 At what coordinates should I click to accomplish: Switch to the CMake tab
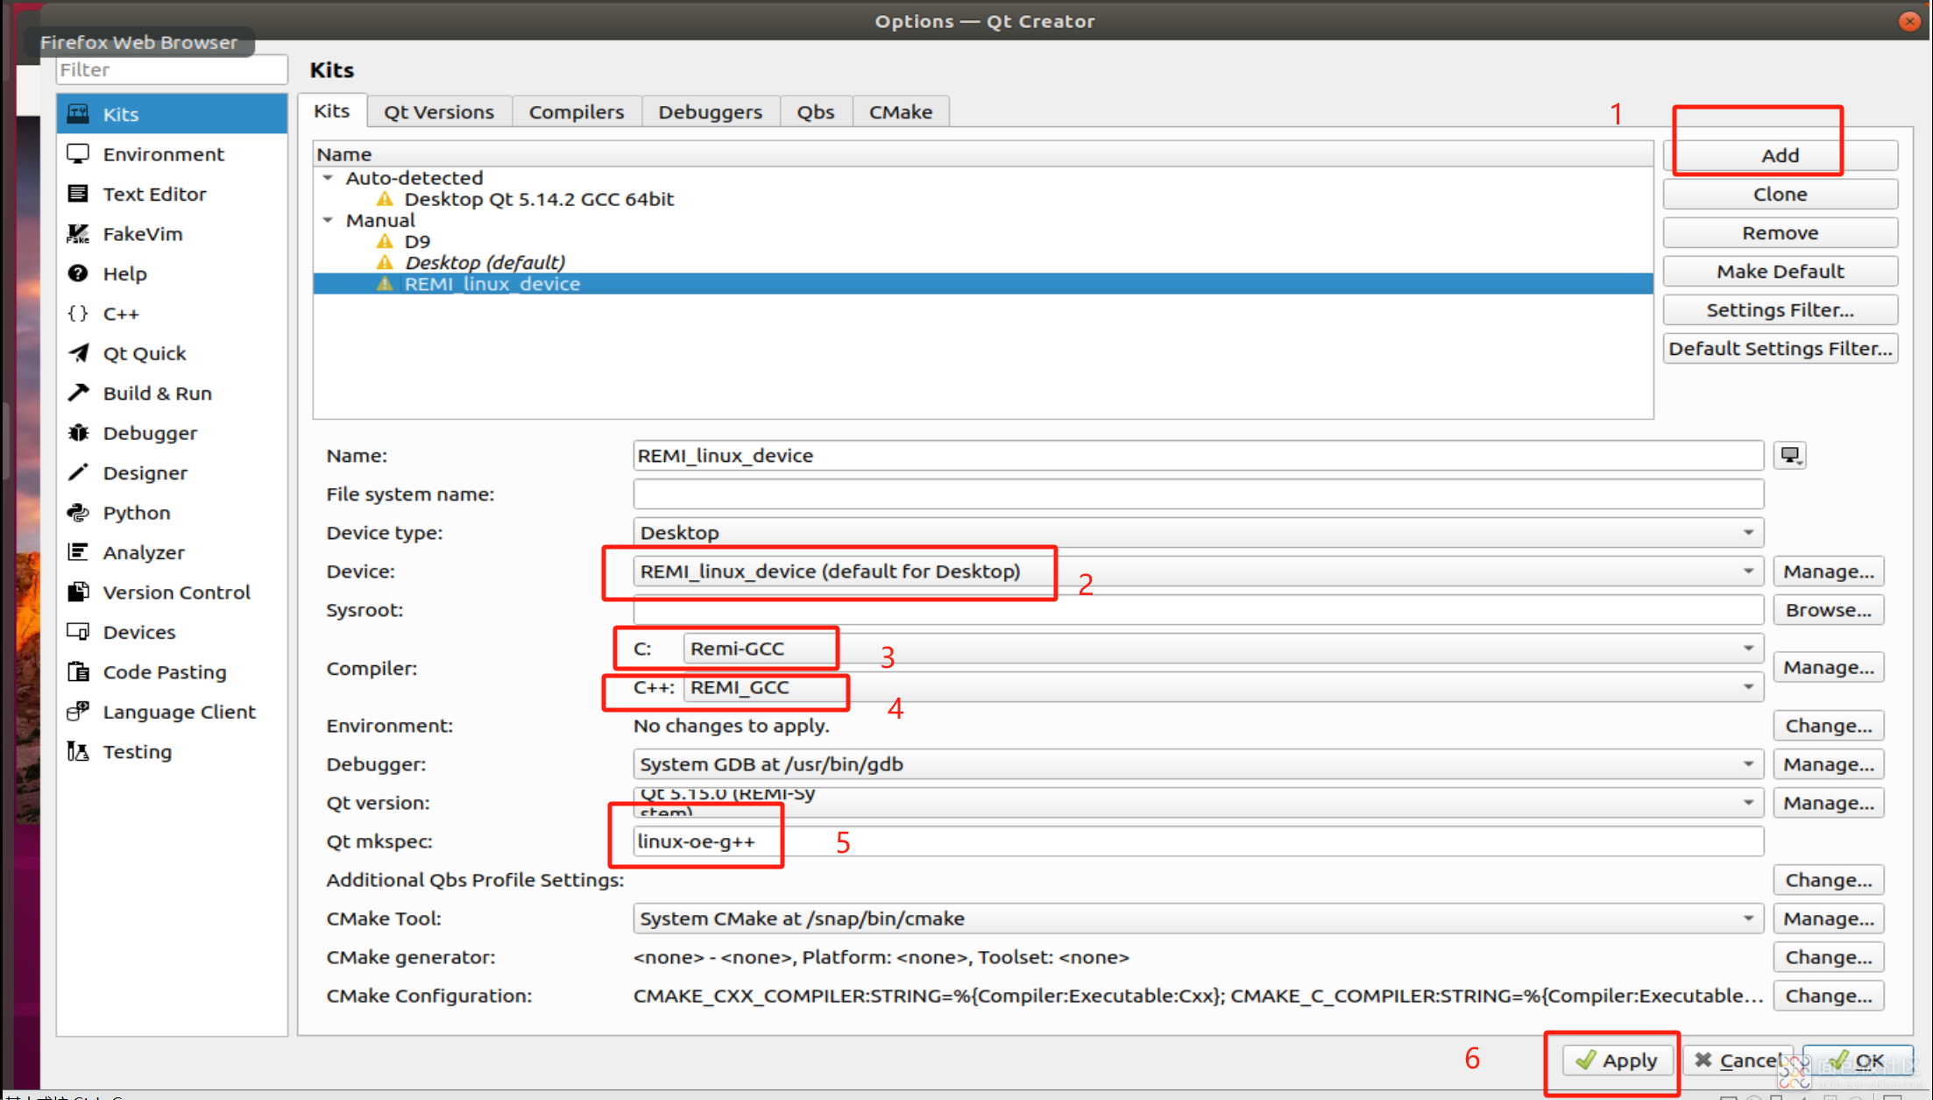(901, 112)
